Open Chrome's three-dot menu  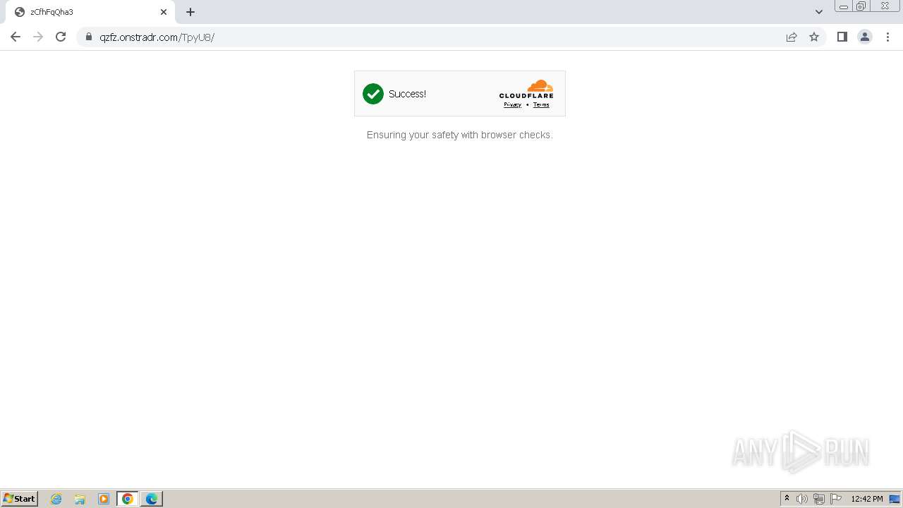(x=887, y=37)
